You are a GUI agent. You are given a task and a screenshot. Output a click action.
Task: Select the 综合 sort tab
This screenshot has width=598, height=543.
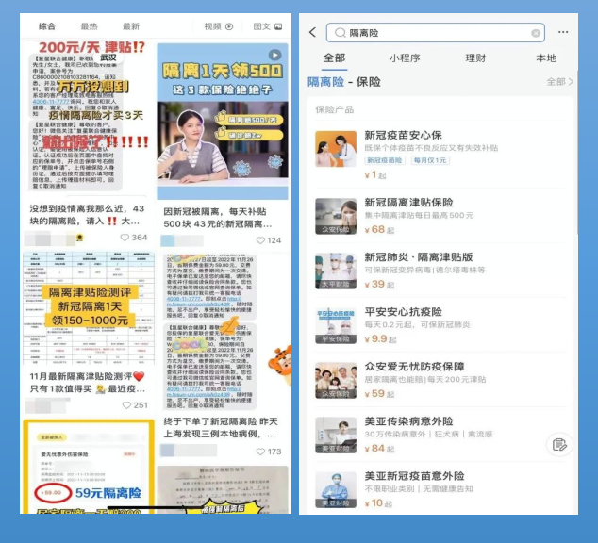click(x=47, y=26)
